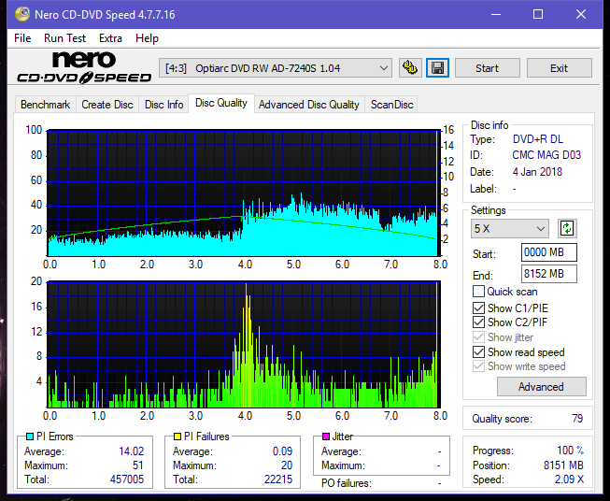Screen dimensions: 610x501
Task: Click PI Failures total 22215
Action: point(278,480)
